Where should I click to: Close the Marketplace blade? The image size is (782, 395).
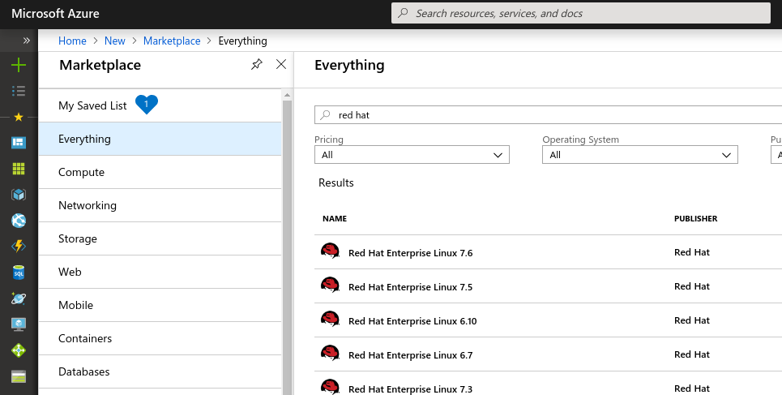281,64
